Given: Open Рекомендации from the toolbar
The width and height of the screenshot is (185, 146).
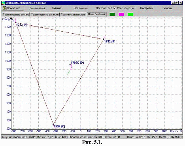Looking at the screenshot, I should (126, 8).
